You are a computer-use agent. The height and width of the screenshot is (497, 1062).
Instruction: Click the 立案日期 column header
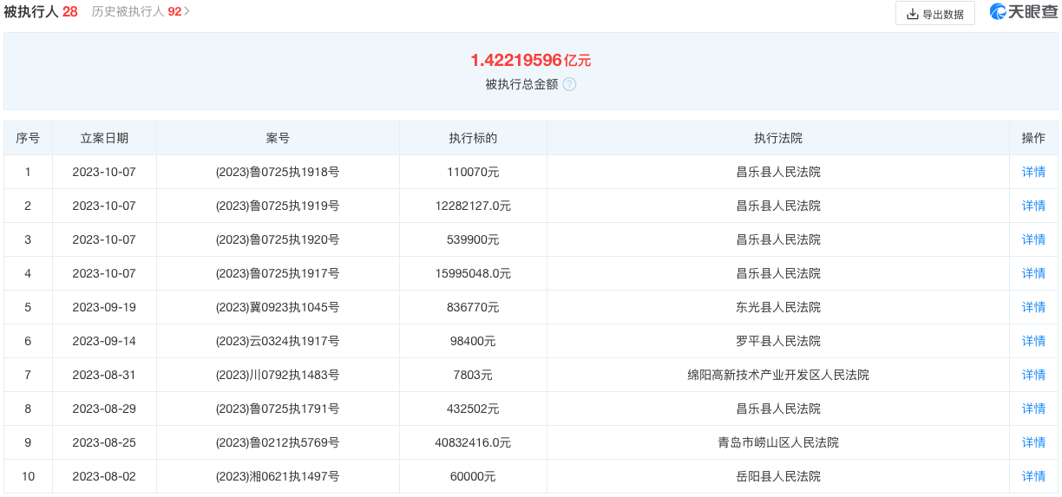click(x=104, y=138)
